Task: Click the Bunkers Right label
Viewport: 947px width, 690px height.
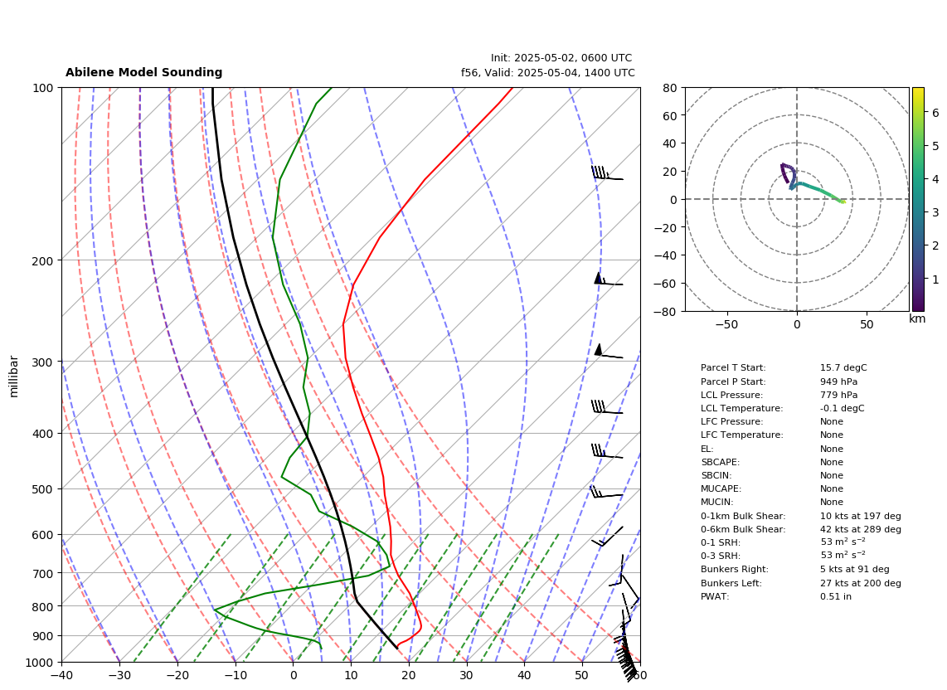Action: point(735,569)
